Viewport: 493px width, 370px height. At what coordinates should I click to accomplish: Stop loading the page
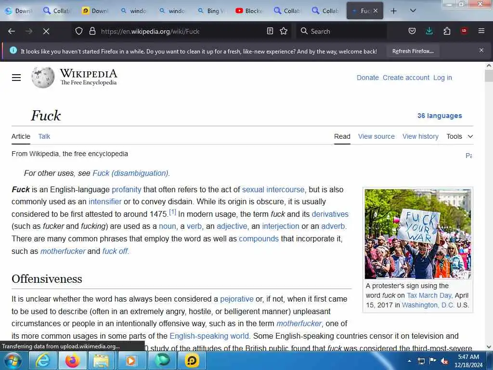pyautogui.click(x=46, y=31)
